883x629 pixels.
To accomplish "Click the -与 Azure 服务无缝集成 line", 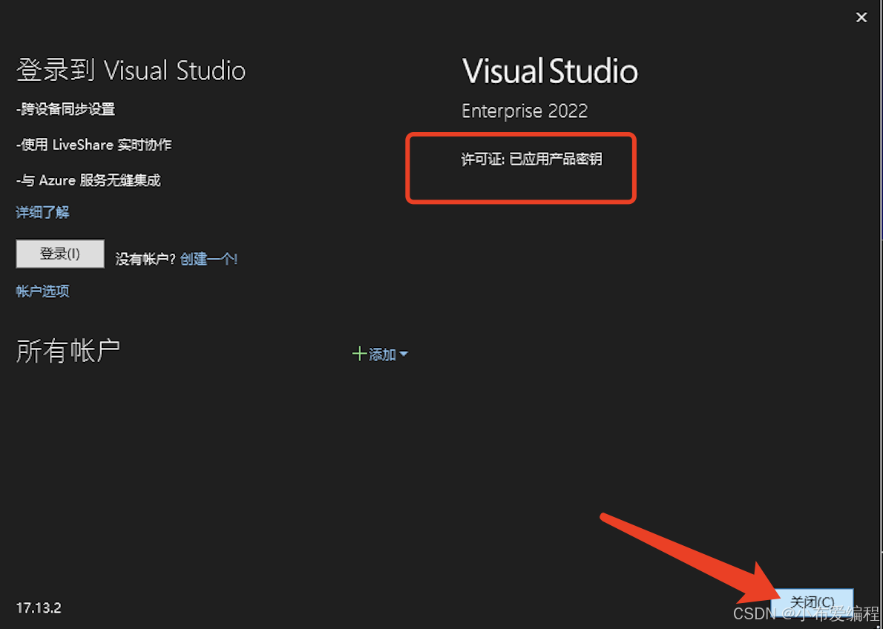I will pos(88,180).
